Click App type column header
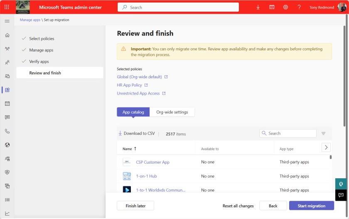 click(286, 149)
